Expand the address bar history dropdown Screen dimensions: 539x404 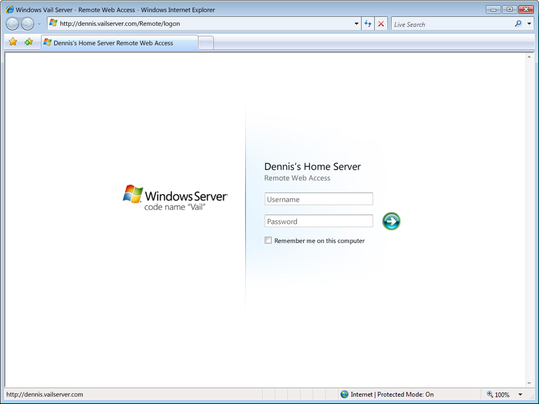[357, 24]
